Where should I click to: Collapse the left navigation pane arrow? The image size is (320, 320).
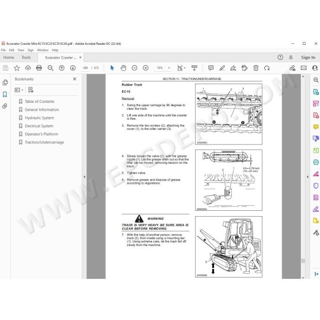[x=84, y=177]
